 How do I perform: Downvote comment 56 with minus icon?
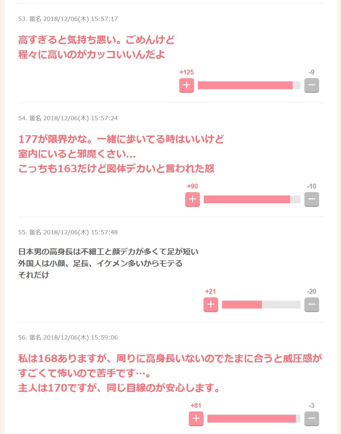coord(312,419)
